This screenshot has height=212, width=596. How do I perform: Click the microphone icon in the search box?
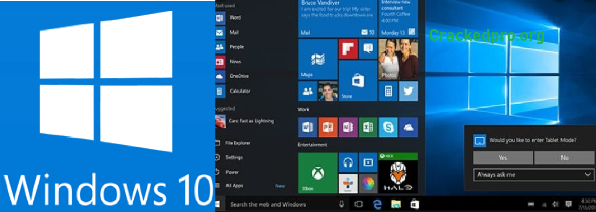341,204
